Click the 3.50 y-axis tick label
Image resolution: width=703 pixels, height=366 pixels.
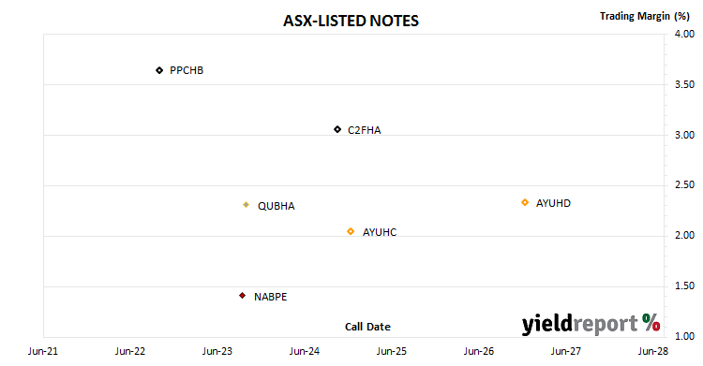684,84
